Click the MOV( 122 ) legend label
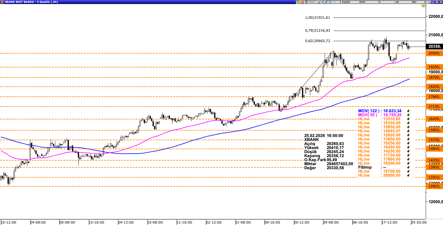The width and height of the screenshot is (443, 225). pos(368,111)
